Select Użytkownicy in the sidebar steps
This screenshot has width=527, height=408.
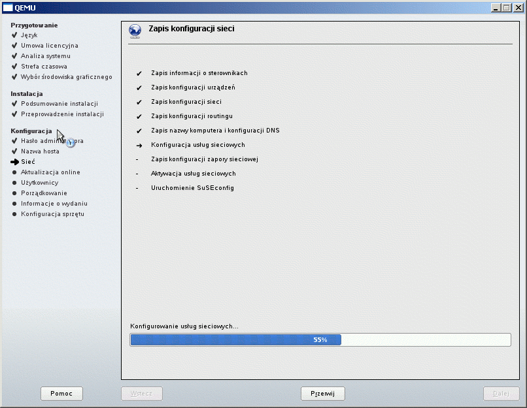pyautogui.click(x=39, y=183)
